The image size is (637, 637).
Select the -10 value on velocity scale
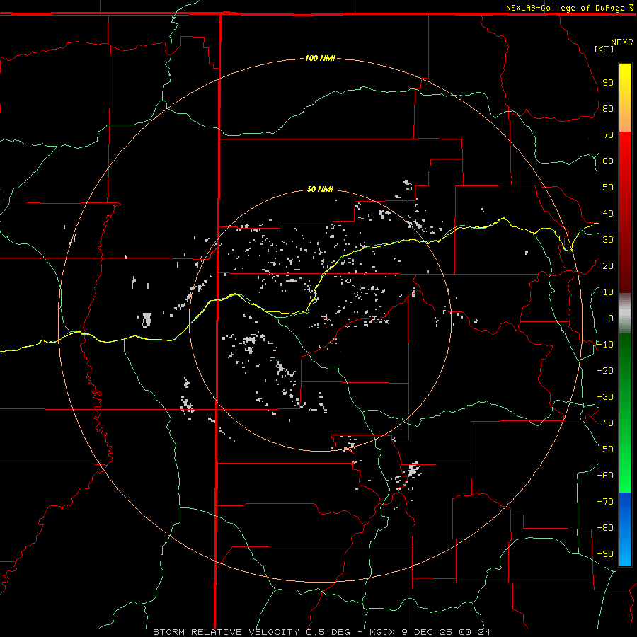coord(605,345)
